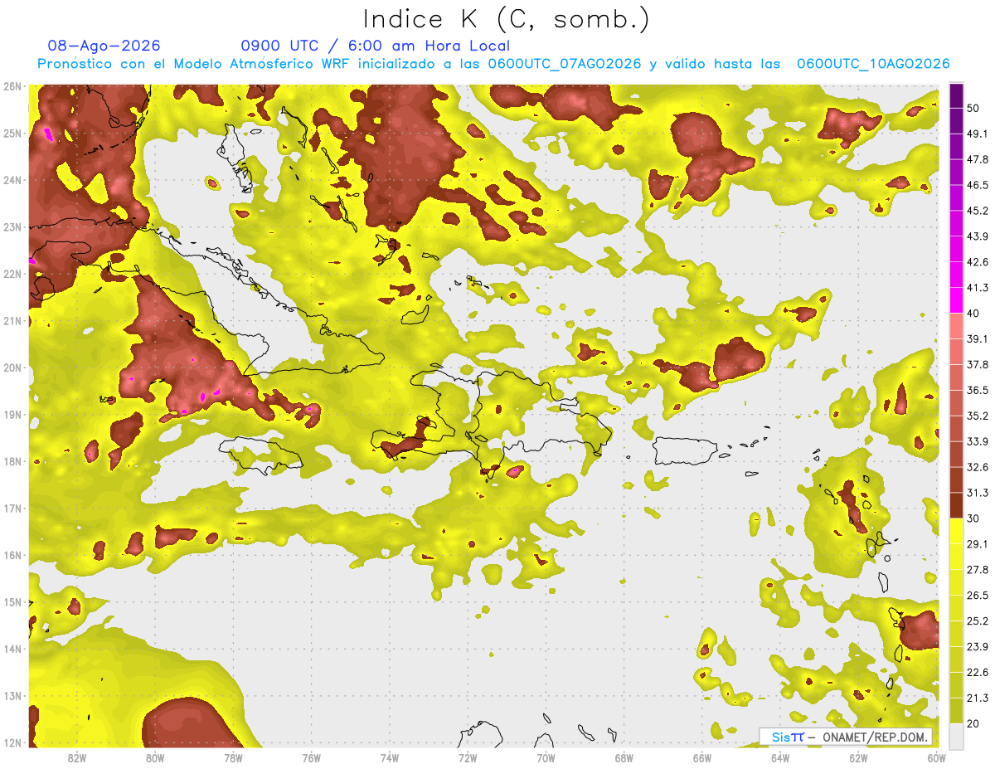995x769 pixels.
Task: Click the latitude label '26N'
Action: pyautogui.click(x=12, y=86)
